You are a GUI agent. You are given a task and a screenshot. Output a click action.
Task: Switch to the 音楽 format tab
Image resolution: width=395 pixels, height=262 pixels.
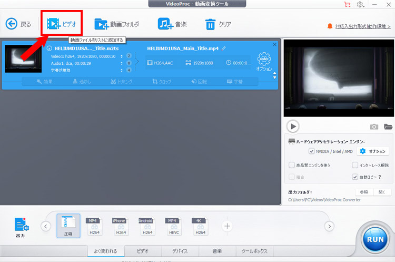coord(217,251)
